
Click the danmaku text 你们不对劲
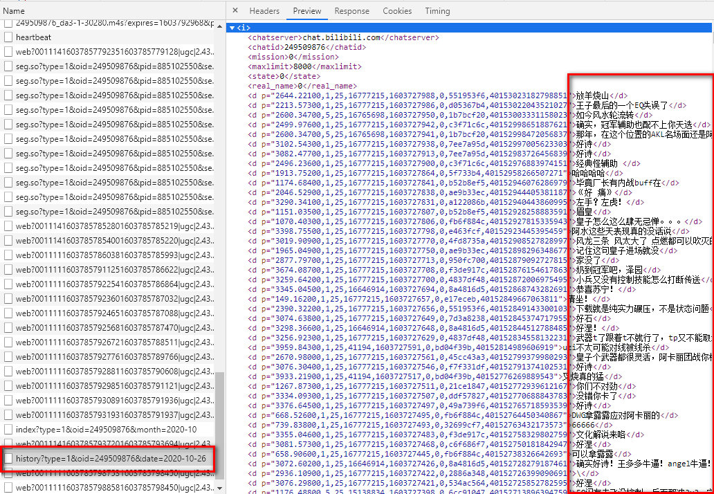(x=596, y=386)
